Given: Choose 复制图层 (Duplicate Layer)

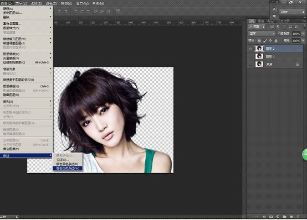Looking at the screenshot, I should click(x=27, y=13).
